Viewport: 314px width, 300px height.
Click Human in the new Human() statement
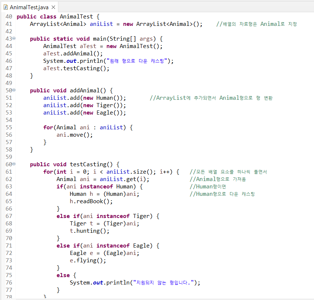pyautogui.click(x=105, y=98)
